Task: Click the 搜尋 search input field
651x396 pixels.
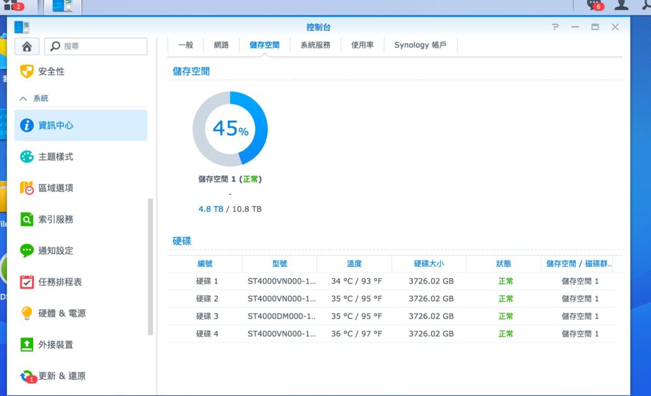Action: tap(96, 46)
